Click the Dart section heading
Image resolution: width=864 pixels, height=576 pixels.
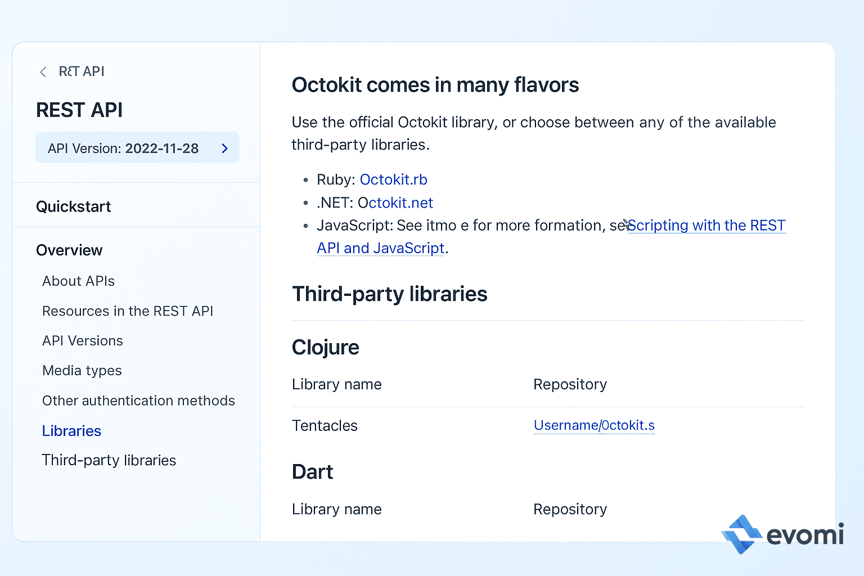[x=313, y=472]
